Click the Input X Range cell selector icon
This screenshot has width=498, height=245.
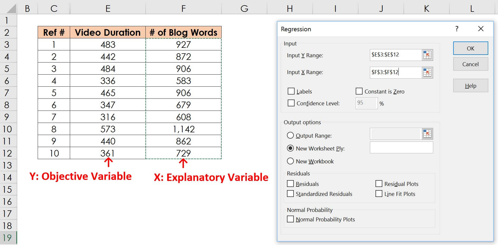tap(428, 72)
